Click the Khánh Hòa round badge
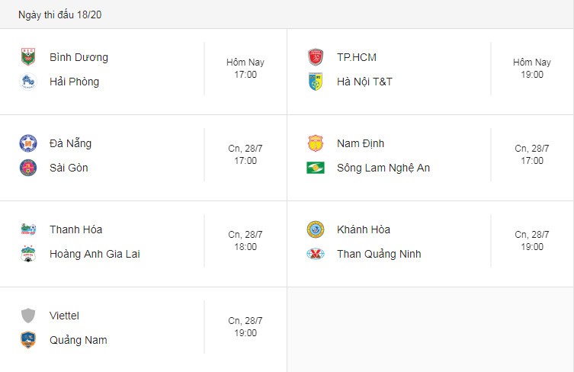Viewport: 574px width, 372px height. pos(315,229)
